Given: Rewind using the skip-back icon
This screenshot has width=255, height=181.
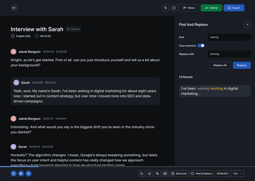Looking at the screenshot, I should (13, 174).
